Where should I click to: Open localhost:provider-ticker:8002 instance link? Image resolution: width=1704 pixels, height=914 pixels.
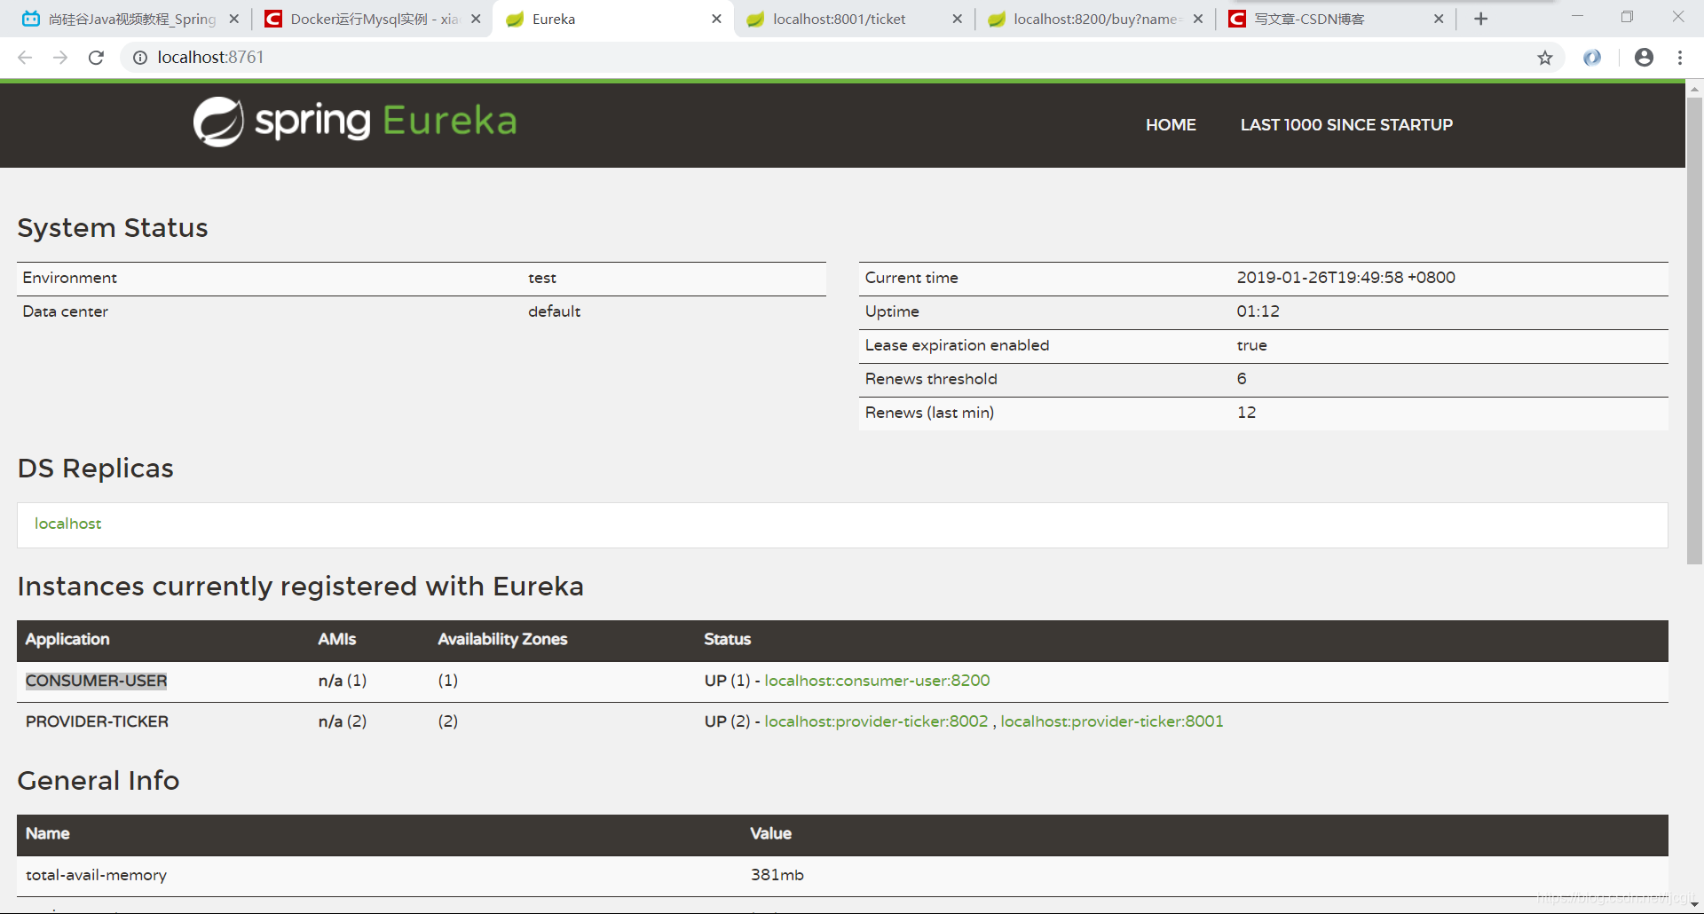(876, 721)
